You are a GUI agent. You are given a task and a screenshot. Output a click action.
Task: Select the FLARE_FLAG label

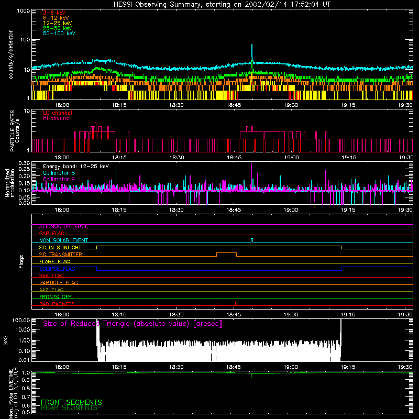[x=54, y=261]
